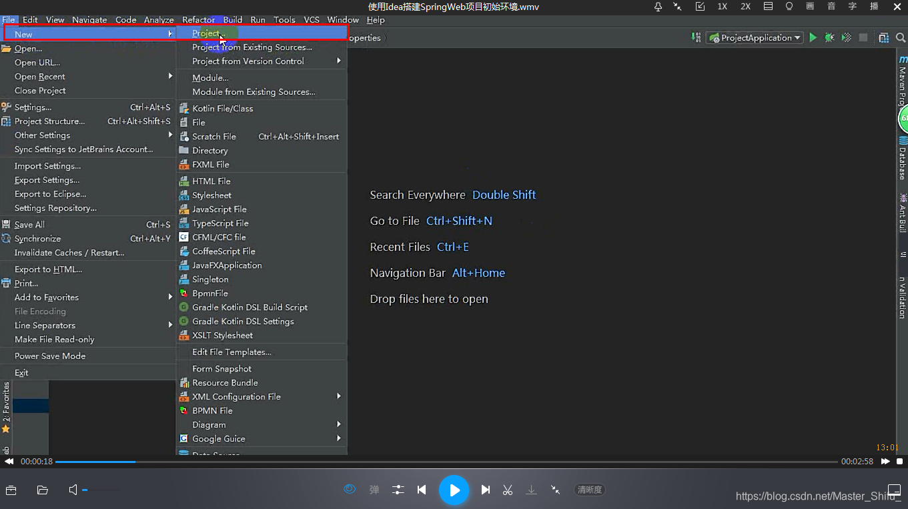Toggle Power Save Mode
The image size is (908, 509).
(x=88, y=356)
